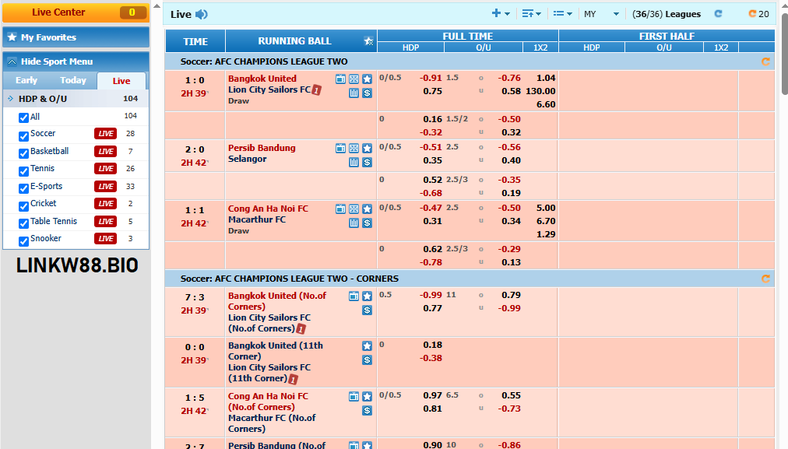Open My Favorites panel

click(76, 37)
